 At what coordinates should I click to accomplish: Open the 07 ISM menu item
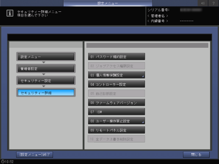[x=116, y=112]
